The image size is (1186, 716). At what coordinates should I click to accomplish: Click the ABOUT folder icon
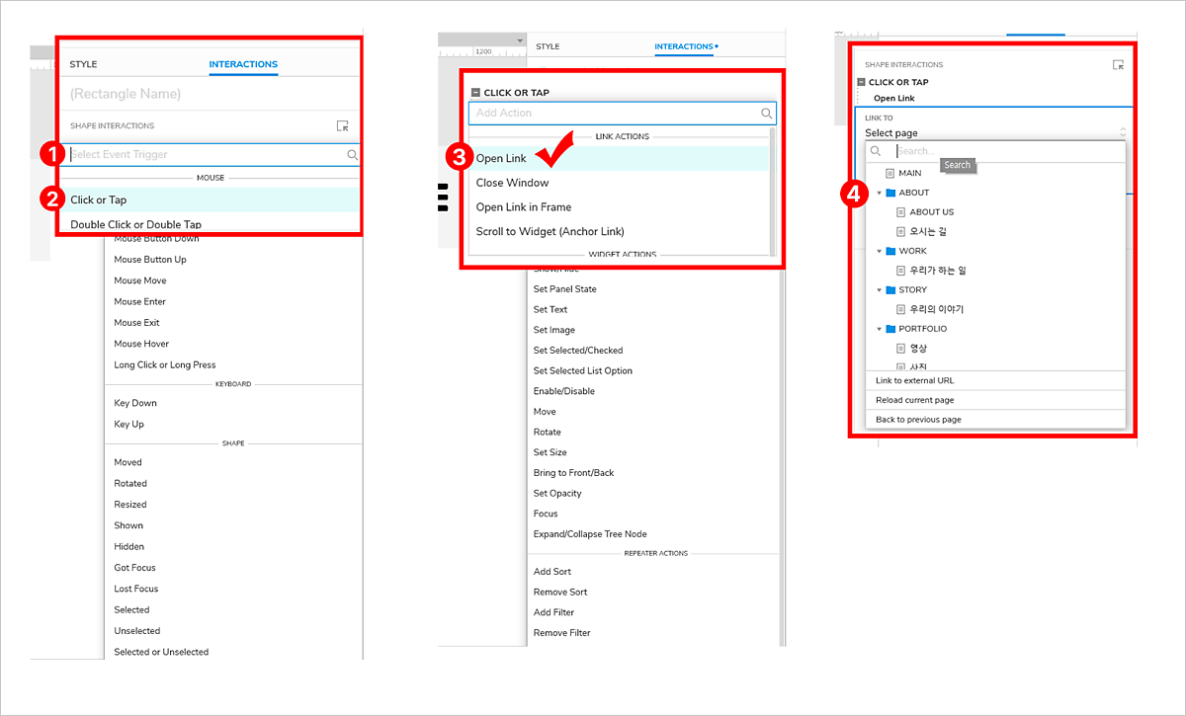[890, 193]
